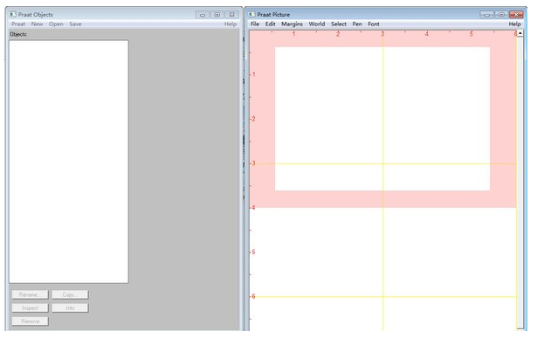Click the Praat Objects window title icon
537x345 pixels.
coord(13,14)
